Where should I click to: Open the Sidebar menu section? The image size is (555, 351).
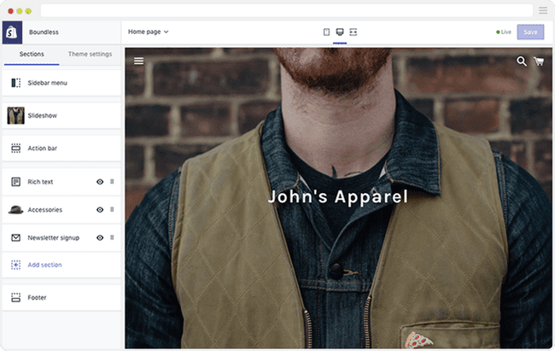pyautogui.click(x=61, y=83)
